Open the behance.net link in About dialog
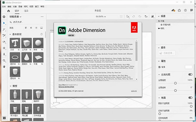Image resolution: width=196 pixels, height=122 pixels. click(x=66, y=87)
